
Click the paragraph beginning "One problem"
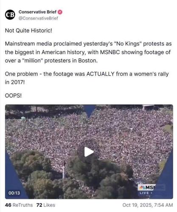pos(87,78)
